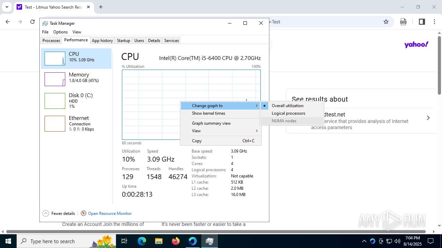
Task: Open the Windows Start menu
Action: pos(8,241)
